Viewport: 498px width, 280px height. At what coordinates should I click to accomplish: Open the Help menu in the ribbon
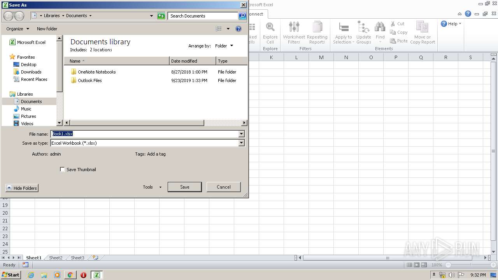pyautogui.click(x=451, y=24)
